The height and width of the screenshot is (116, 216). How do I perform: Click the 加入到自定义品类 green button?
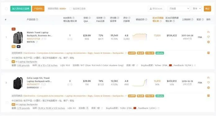click(21, 8)
